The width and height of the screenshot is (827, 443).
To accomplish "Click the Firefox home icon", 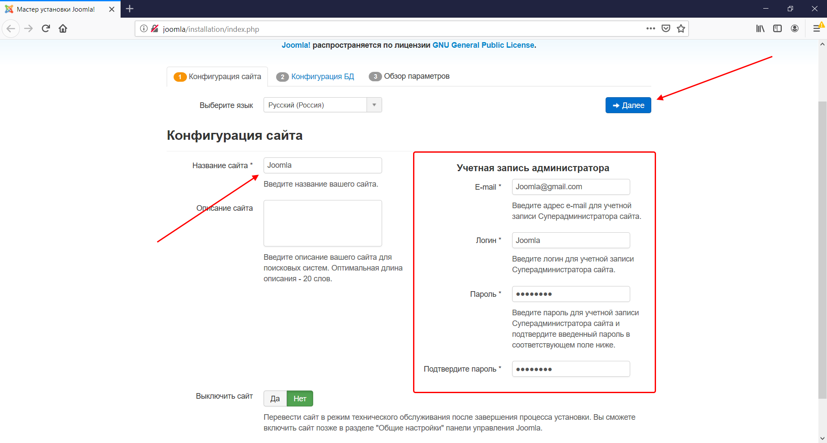I will (63, 28).
